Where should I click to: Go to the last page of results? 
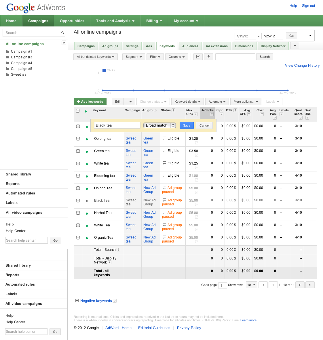pyautogui.click(x=310, y=285)
